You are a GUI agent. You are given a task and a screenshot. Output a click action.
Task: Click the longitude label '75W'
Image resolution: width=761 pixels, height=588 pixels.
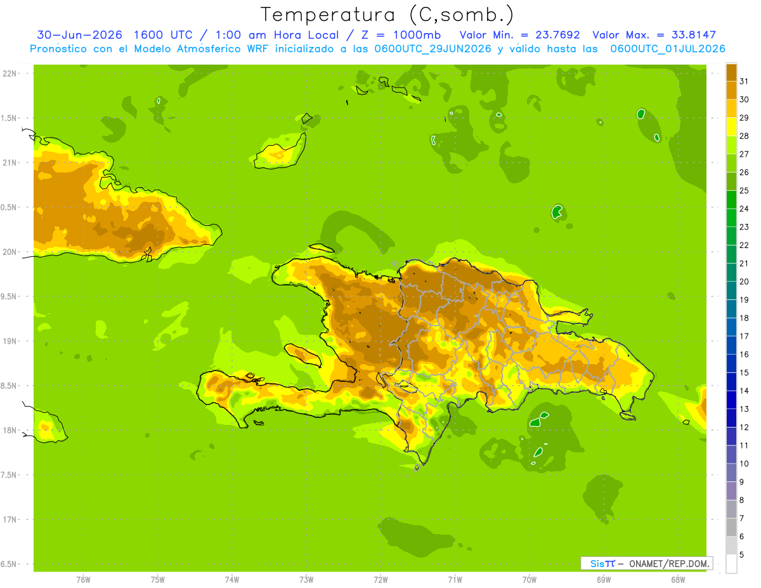click(x=158, y=580)
